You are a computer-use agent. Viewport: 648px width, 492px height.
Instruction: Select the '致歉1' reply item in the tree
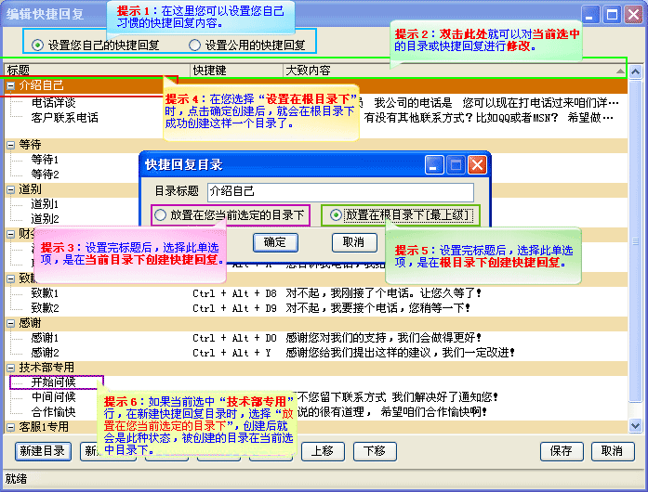(x=45, y=293)
